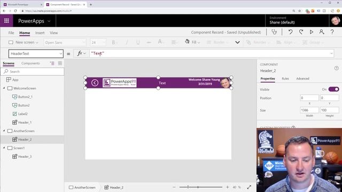The image size is (342, 192).
Task: Click the Height size field 100
Action: coord(329,110)
